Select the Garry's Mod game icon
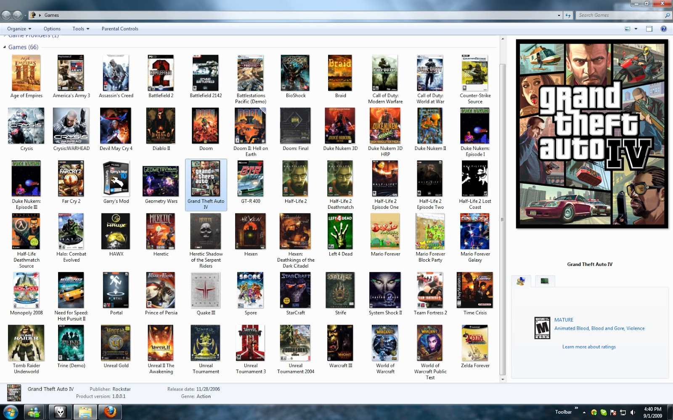Screen dimensions: 673x420 pos(116,179)
